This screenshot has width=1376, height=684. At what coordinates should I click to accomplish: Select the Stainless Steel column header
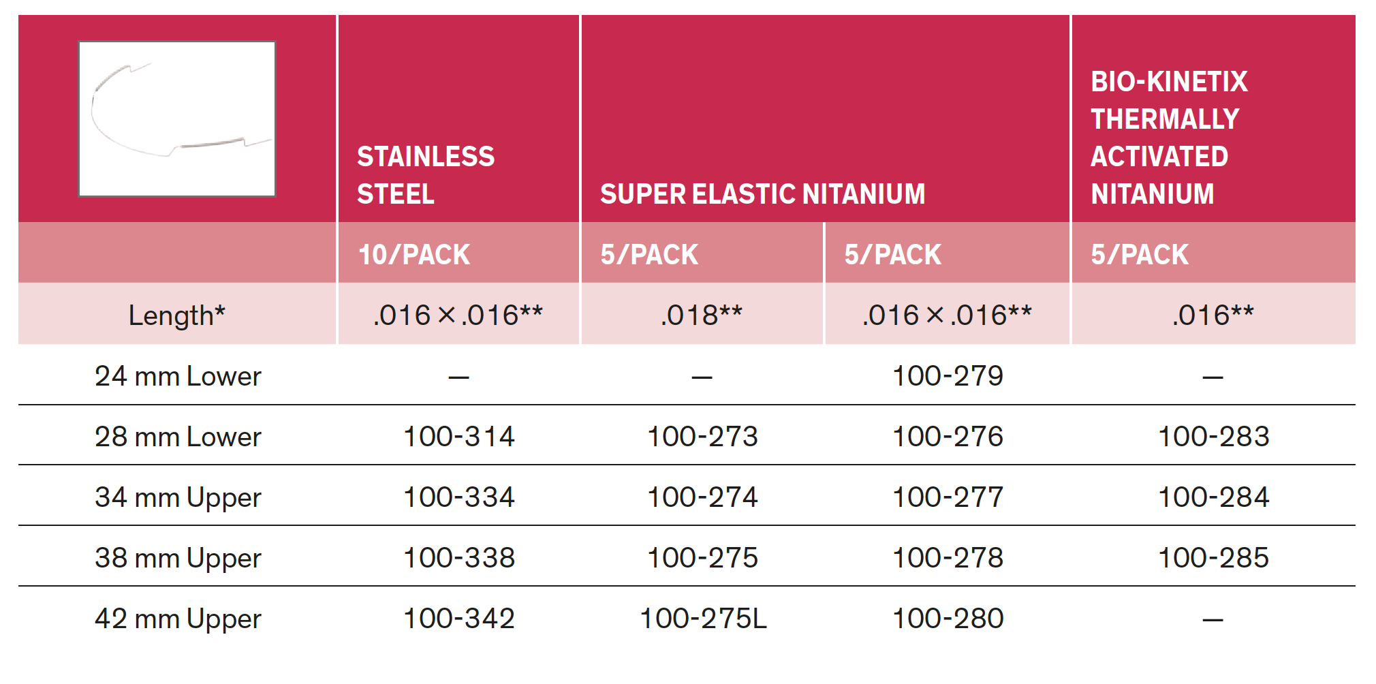(426, 175)
